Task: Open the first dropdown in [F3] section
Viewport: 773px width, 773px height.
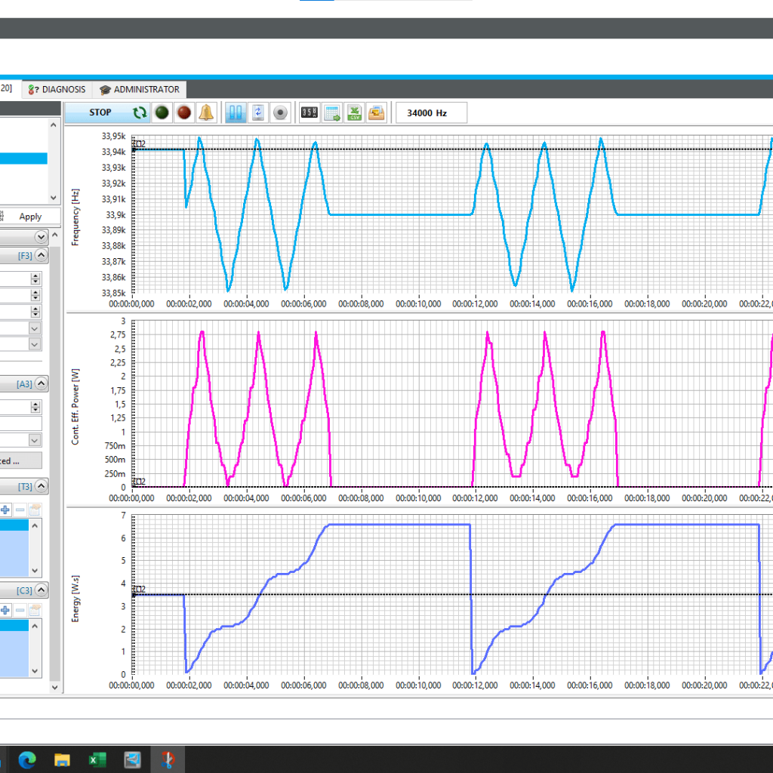Action: 35,328
